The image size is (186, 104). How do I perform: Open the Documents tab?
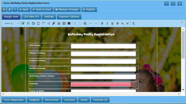[x=52, y=100]
